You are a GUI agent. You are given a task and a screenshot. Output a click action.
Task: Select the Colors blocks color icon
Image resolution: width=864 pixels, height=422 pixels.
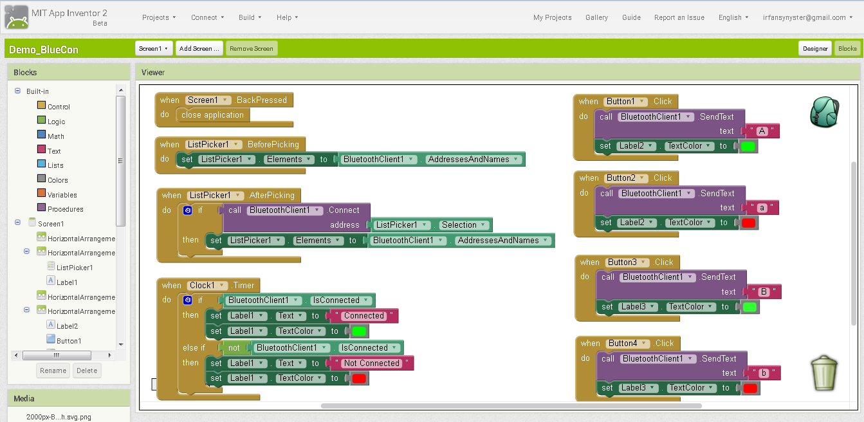[x=41, y=179]
